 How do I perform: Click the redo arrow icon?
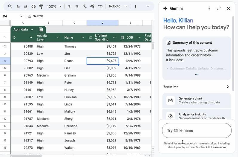coord(26,6)
